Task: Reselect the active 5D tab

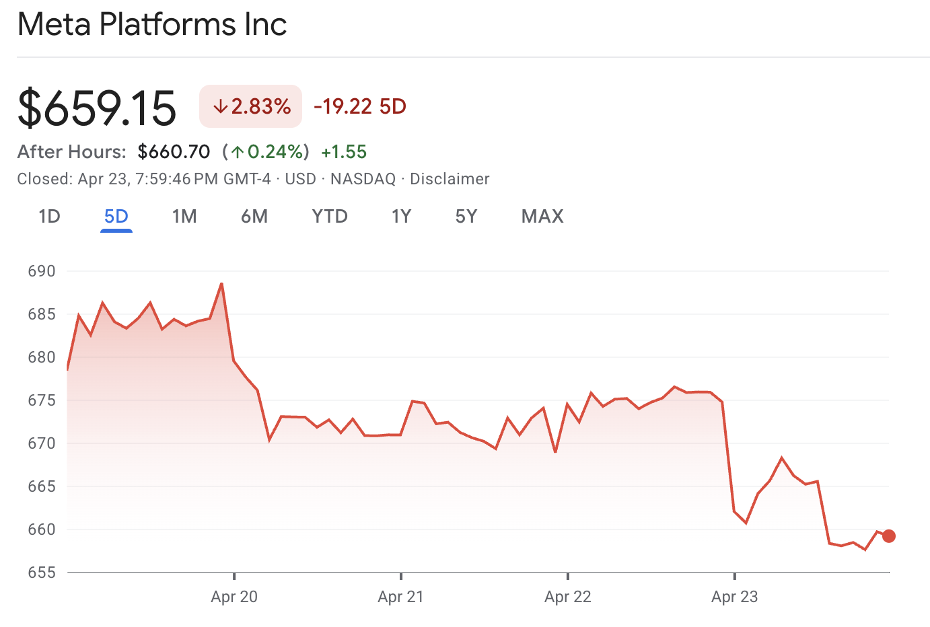Action: pyautogui.click(x=116, y=216)
